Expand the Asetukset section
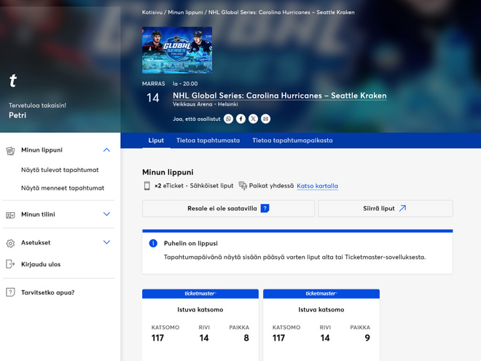The height and width of the screenshot is (361, 481). click(x=106, y=242)
